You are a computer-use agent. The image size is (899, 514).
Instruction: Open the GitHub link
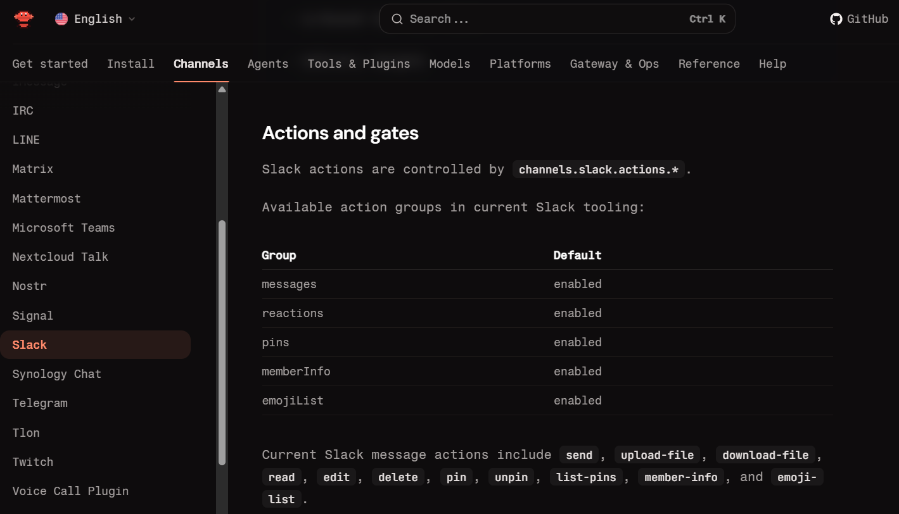tap(859, 19)
